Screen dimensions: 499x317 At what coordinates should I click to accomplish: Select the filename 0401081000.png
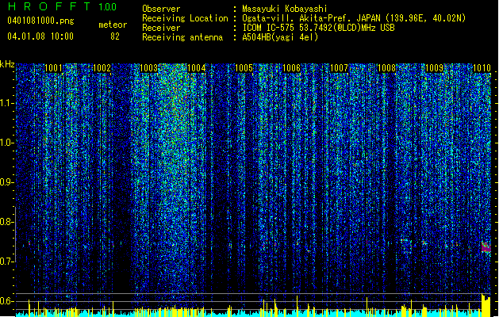40,21
